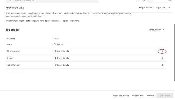Click the Berikutnya button
The width and height of the screenshot is (175, 100).
[x=165, y=96]
